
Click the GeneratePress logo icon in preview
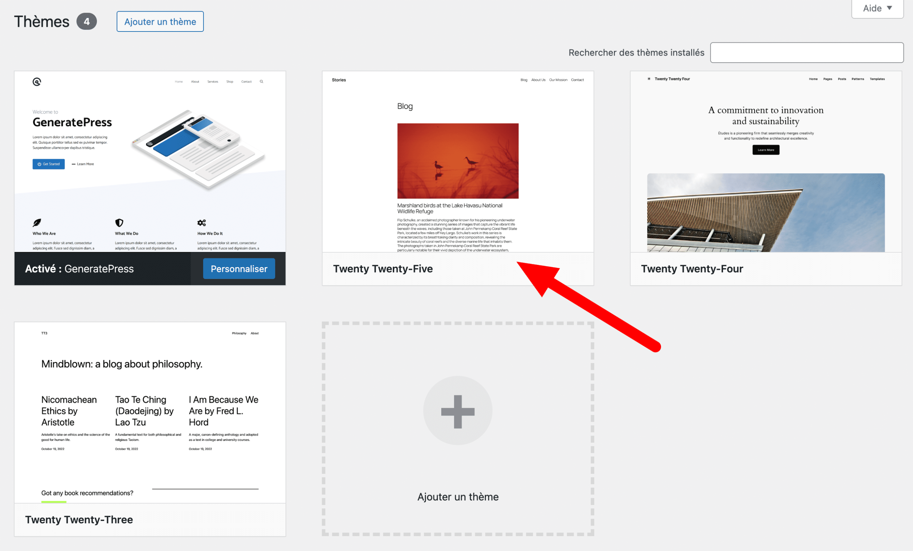point(37,82)
